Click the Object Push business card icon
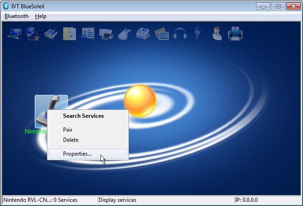Screen dimensions: 303x206 (88, 34)
